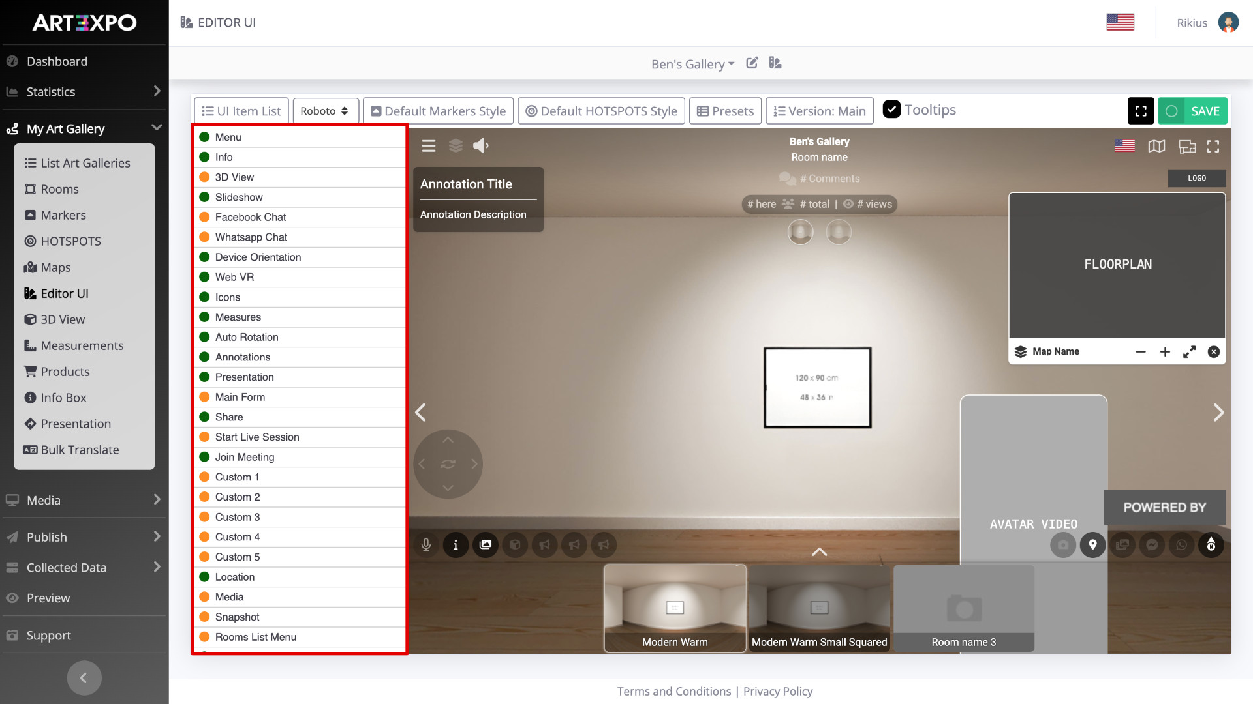Select the Modern Warm Small Squared thumbnail

819,608
